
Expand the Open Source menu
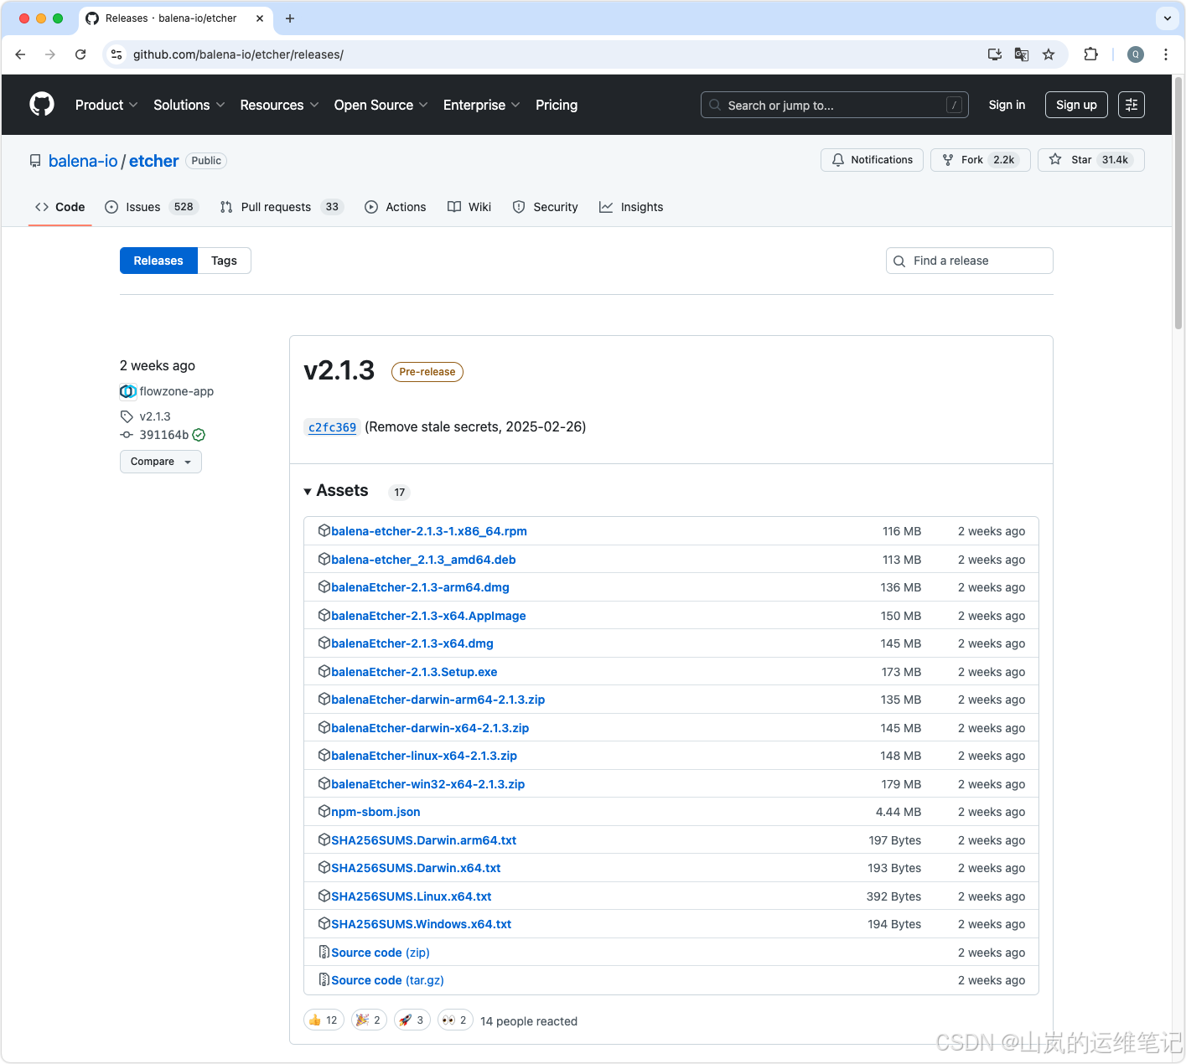381,105
